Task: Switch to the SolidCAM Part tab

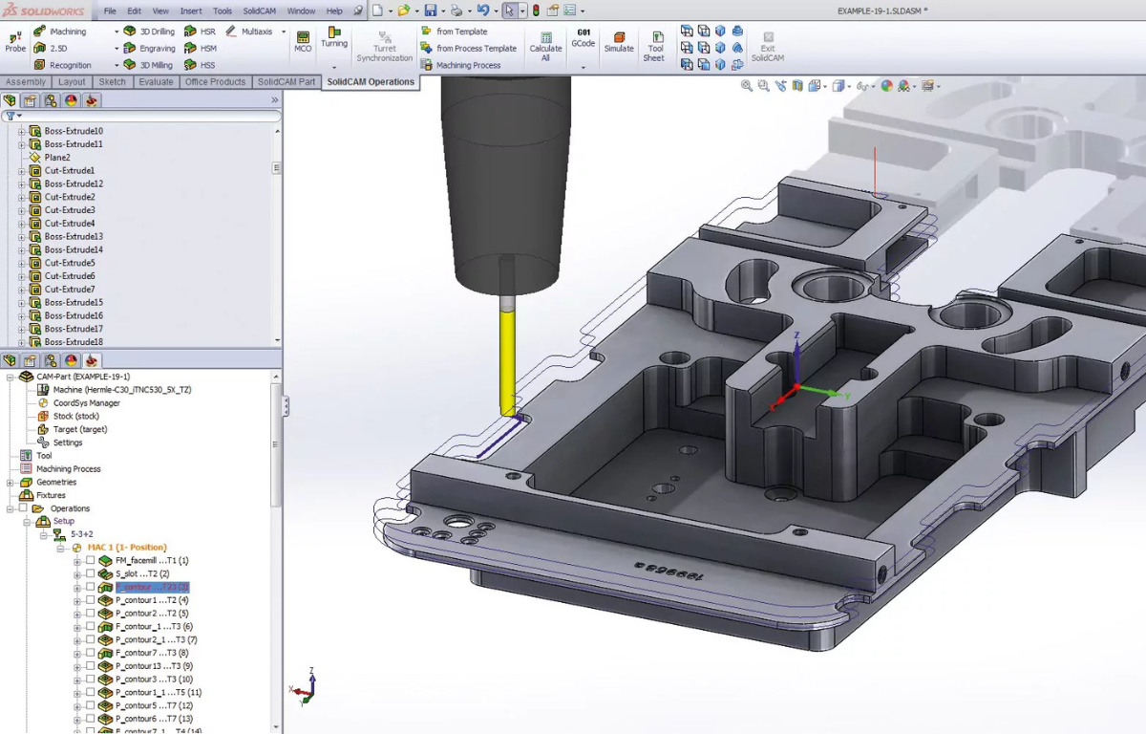Action: point(286,82)
